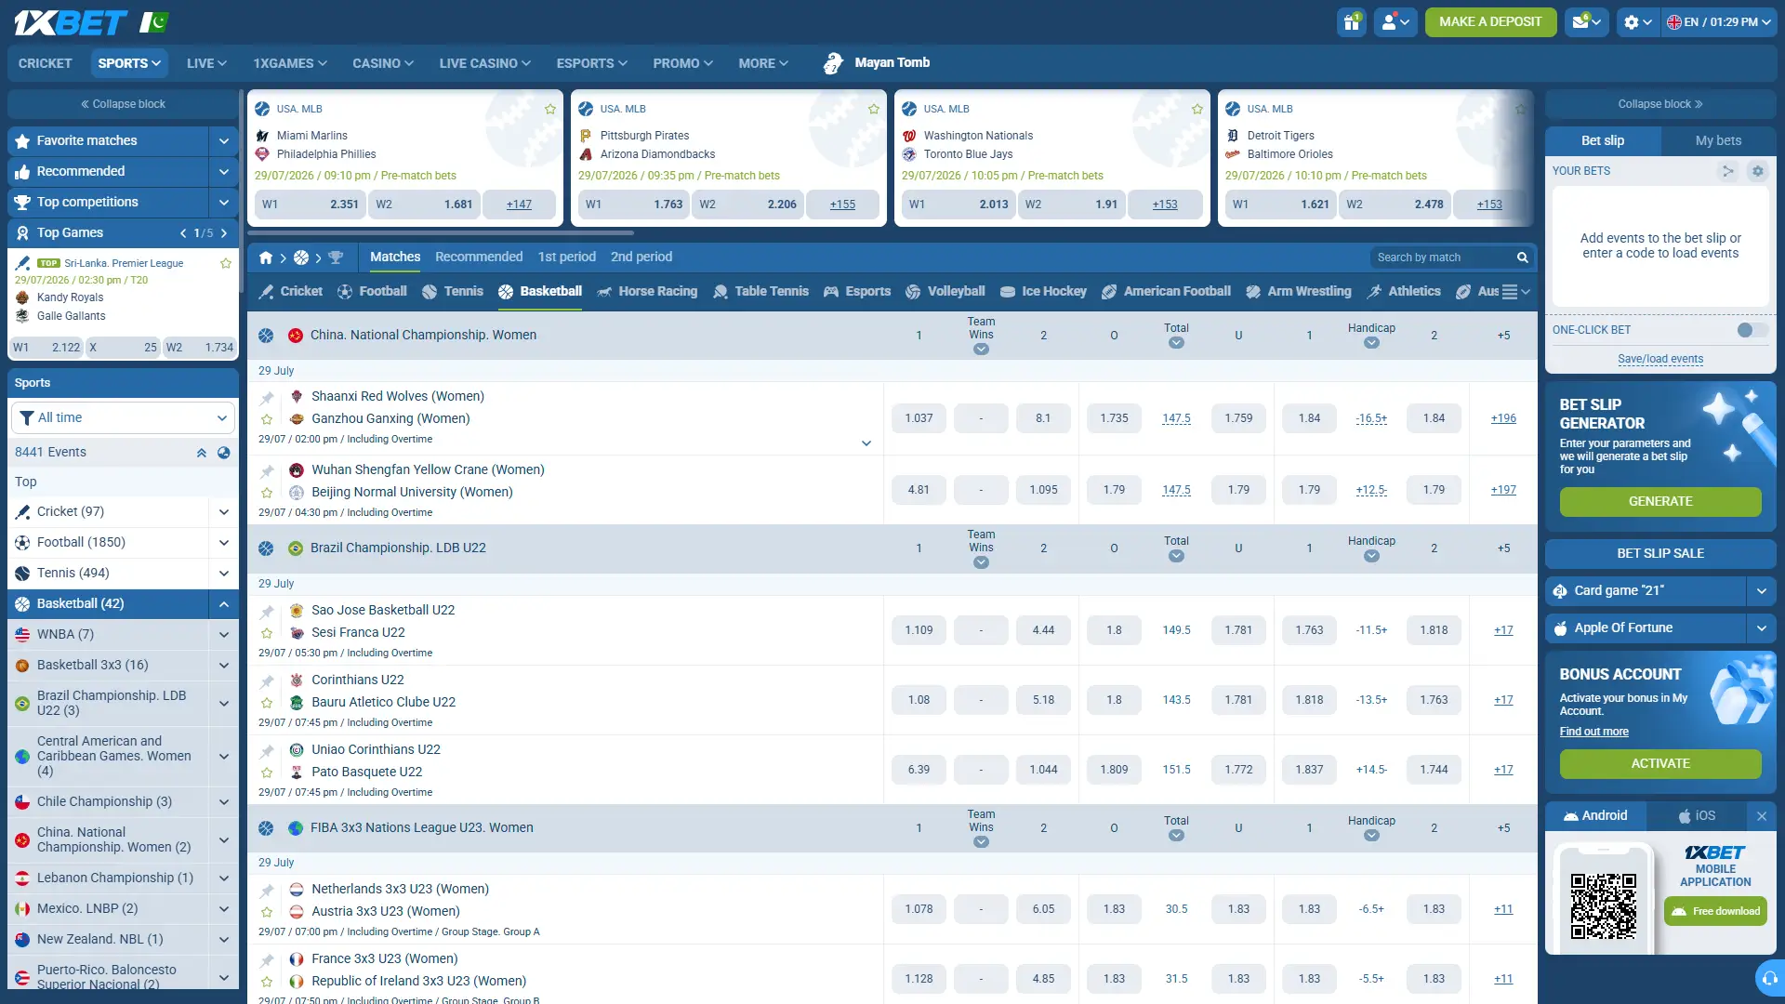Click the 1XBET logo
This screenshot has height=1004, width=1785.
click(x=71, y=22)
